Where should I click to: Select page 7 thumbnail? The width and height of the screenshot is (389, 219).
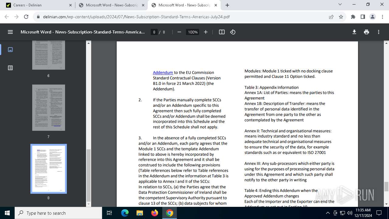[49, 108]
